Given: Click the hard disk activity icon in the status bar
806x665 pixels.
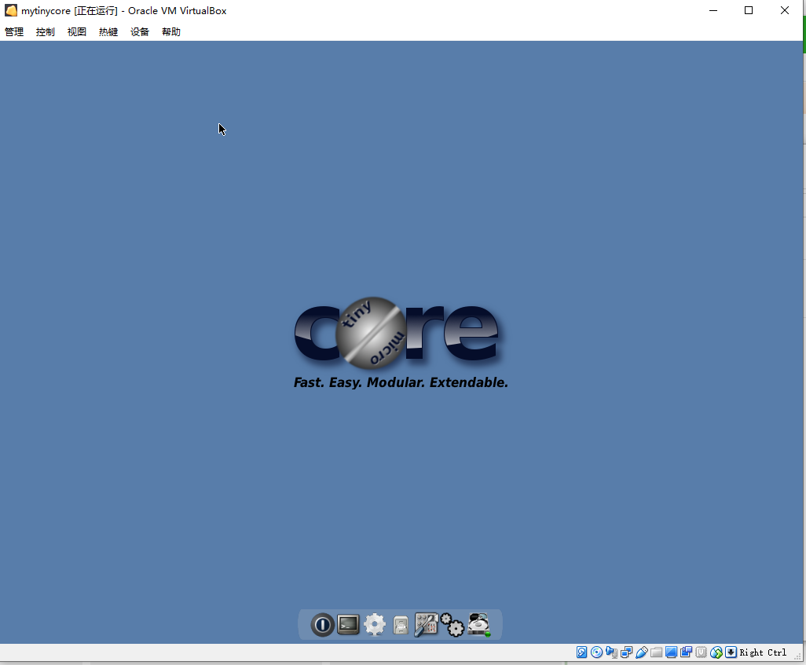Looking at the screenshot, I should pos(581,652).
